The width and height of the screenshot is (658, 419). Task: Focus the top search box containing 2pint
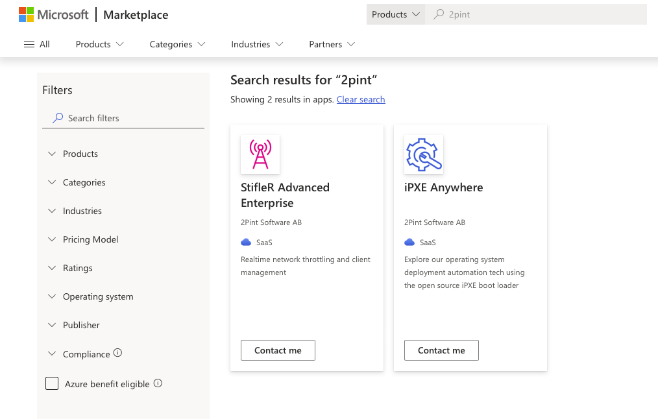536,14
